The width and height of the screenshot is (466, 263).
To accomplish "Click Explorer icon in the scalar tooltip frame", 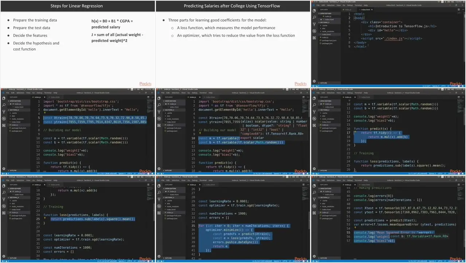I will 159,98.
